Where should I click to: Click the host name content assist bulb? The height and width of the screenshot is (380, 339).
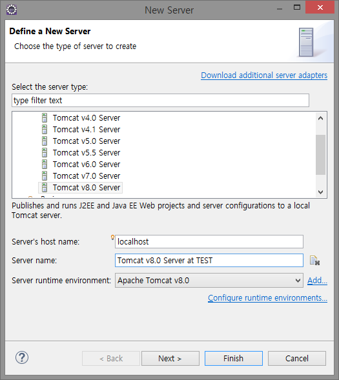pos(112,237)
